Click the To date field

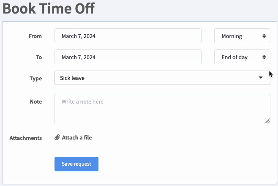click(128, 57)
